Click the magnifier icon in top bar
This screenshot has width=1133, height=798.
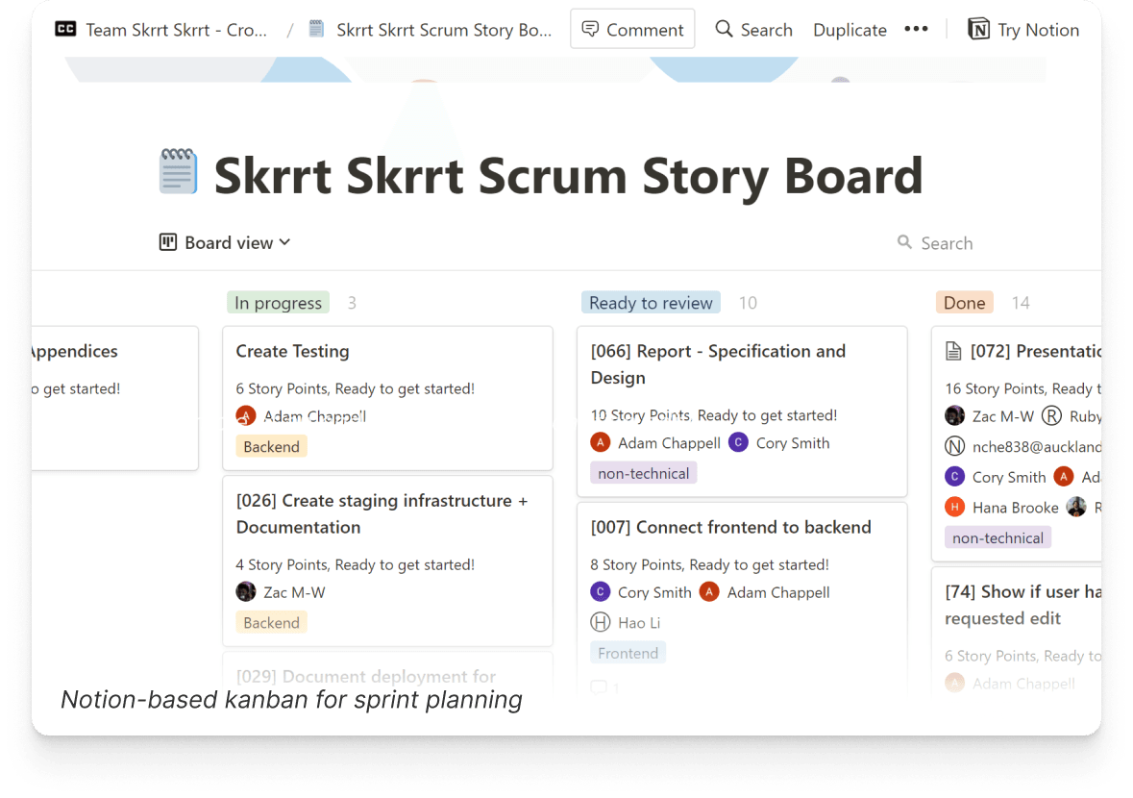pyautogui.click(x=724, y=29)
